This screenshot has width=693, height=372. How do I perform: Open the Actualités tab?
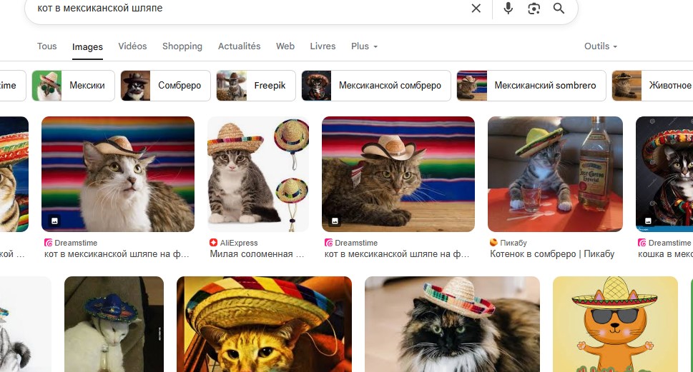(x=239, y=46)
